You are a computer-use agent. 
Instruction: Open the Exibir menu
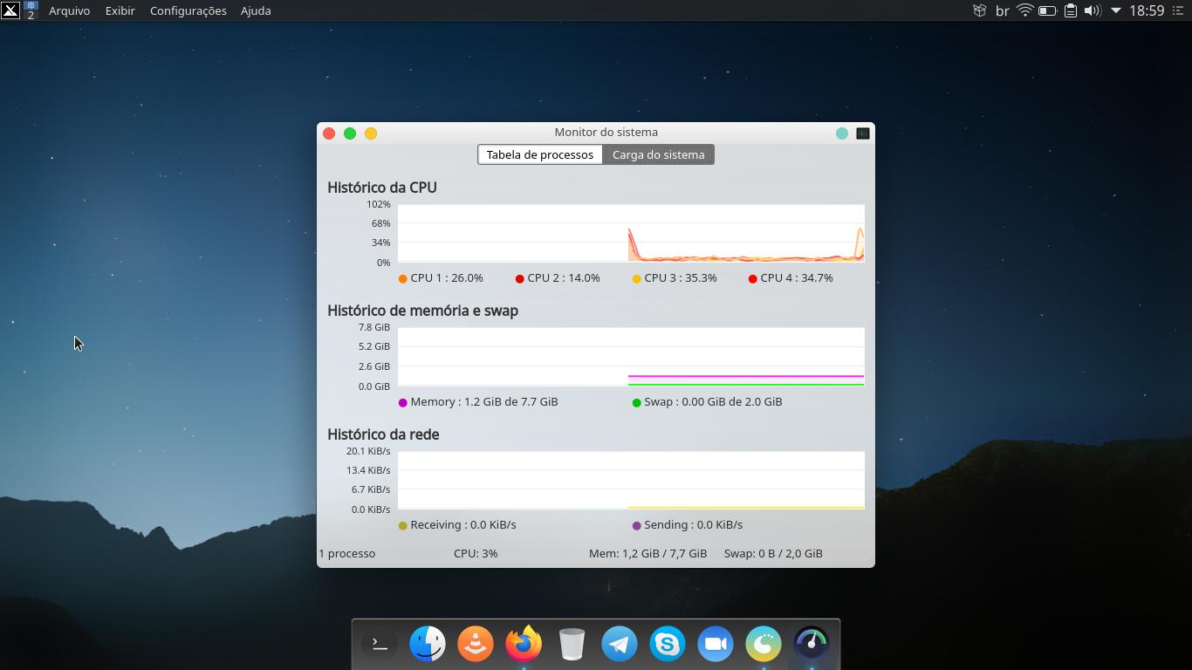(x=120, y=10)
